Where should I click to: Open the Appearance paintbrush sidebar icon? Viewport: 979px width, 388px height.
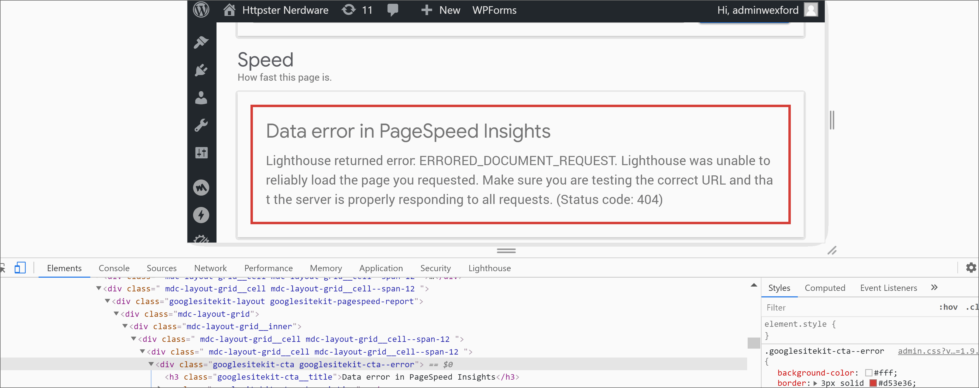tap(201, 42)
